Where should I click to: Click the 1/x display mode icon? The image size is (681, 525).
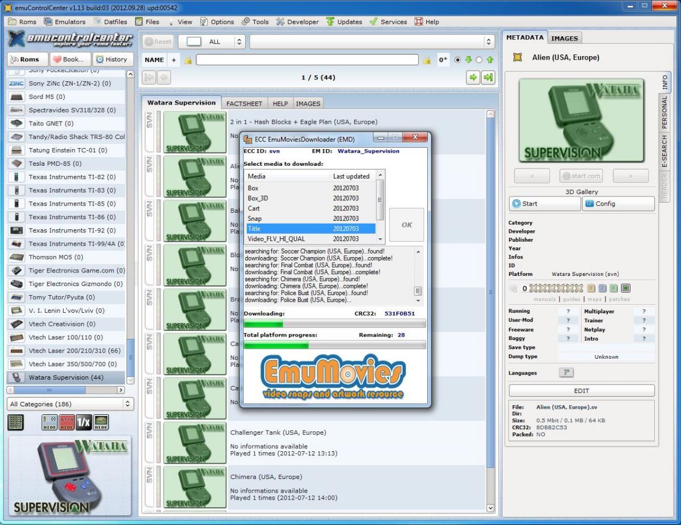84,422
